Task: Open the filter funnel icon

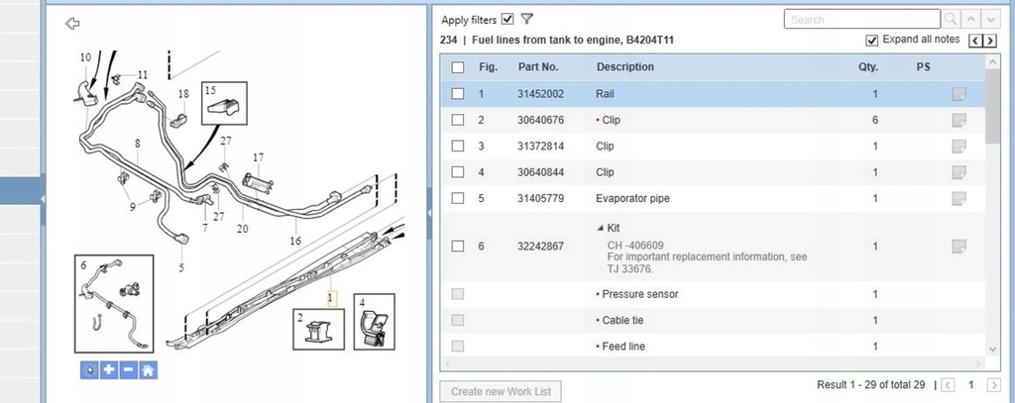Action: (527, 19)
